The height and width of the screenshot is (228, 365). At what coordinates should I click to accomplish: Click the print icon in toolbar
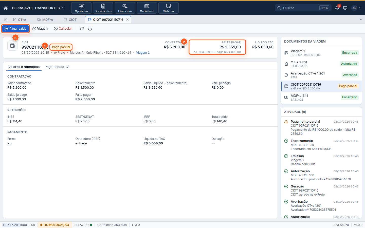90,29
